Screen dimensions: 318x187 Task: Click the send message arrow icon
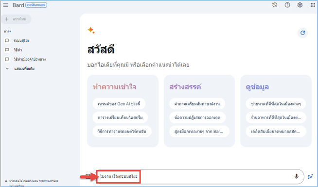[x=310, y=177]
